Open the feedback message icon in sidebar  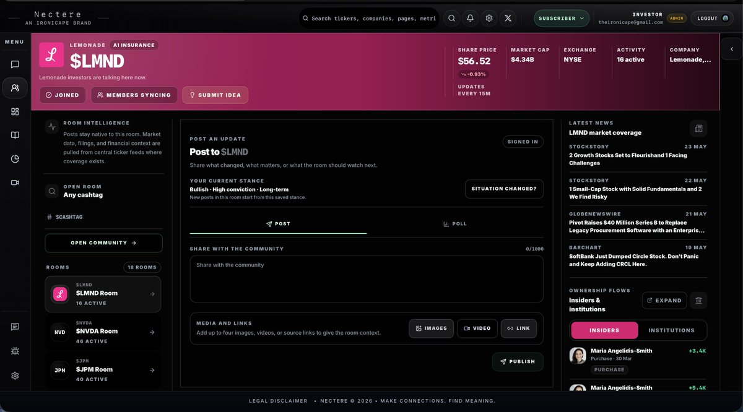tap(15, 327)
